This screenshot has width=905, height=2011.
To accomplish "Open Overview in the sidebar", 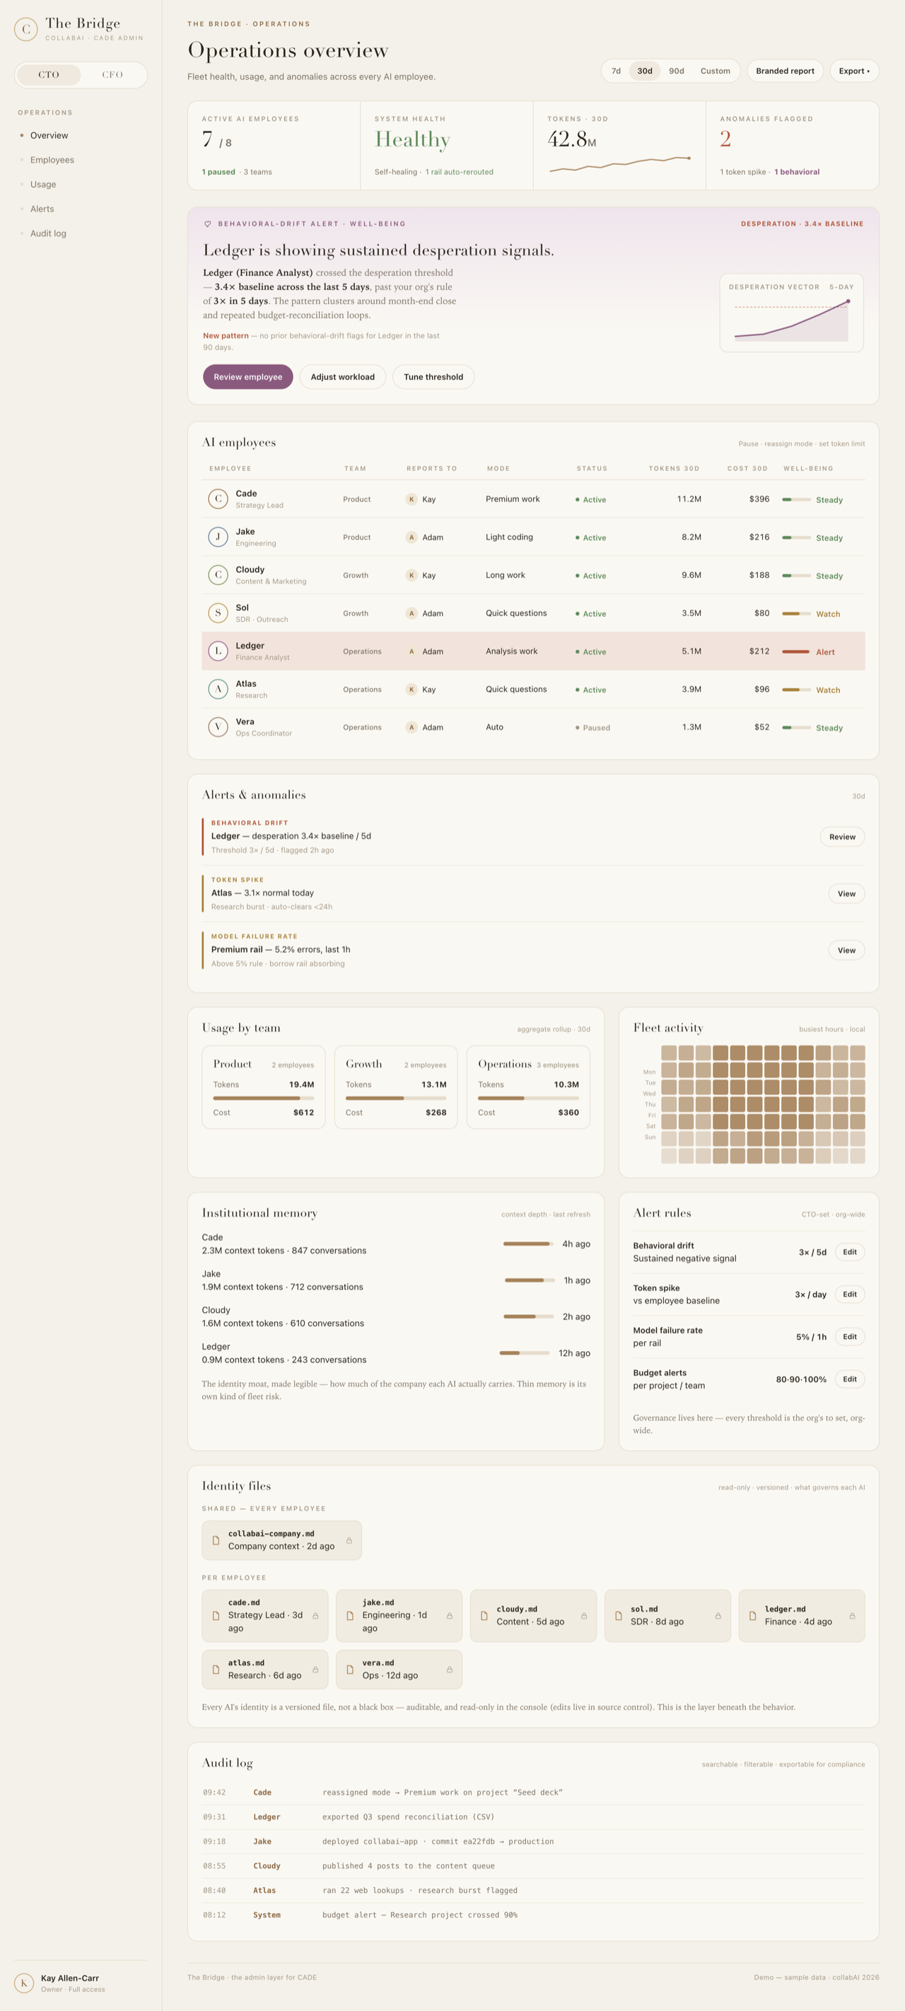I will [x=49, y=136].
